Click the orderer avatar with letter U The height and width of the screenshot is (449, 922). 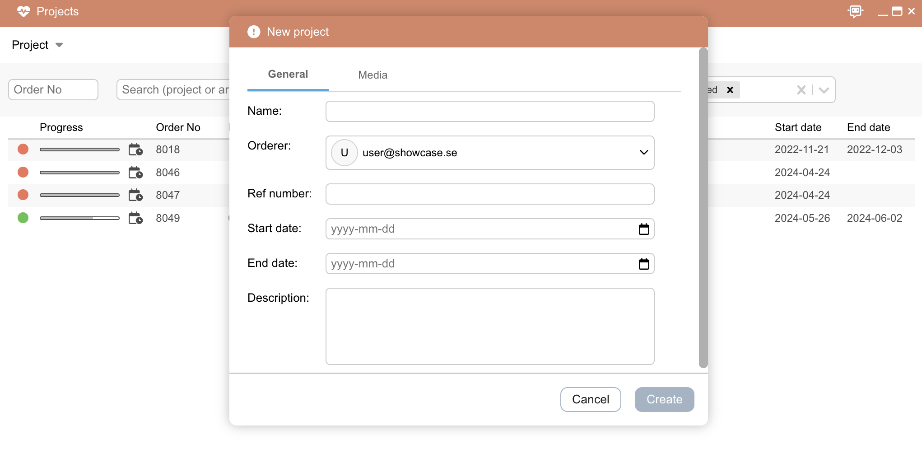pos(344,153)
